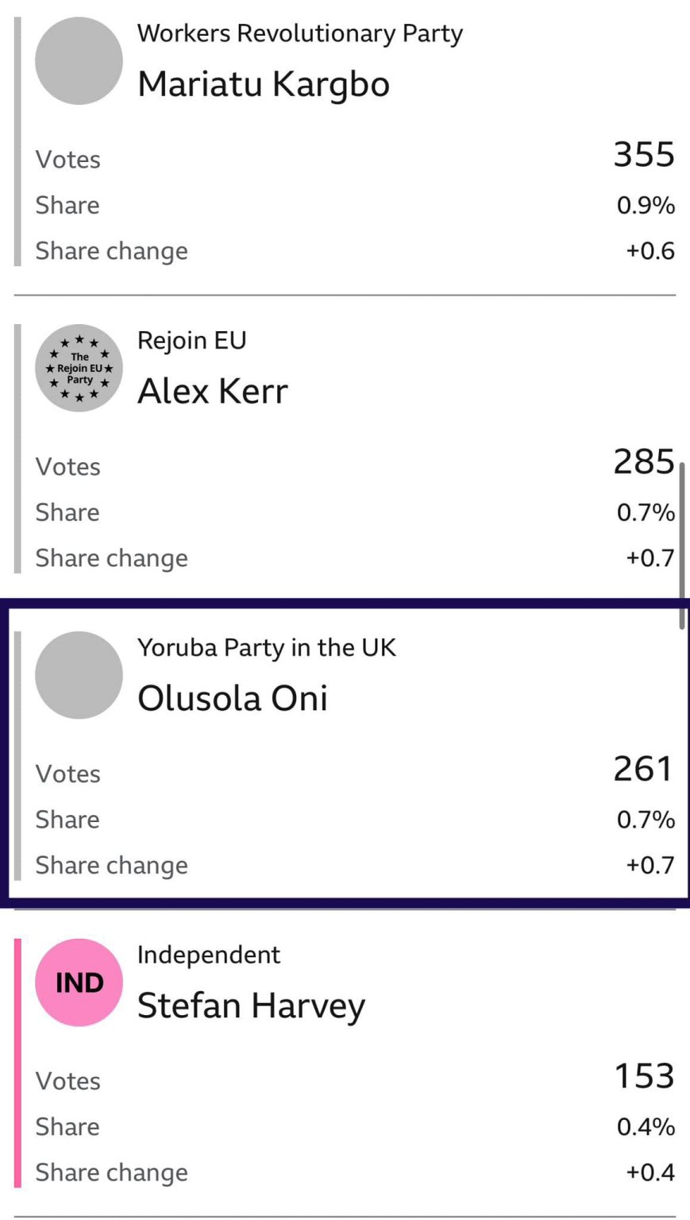Image resolution: width=690 pixels, height=1220 pixels.
Task: Click Stefan Harvey's +0.4 share change
Action: coord(650,1172)
